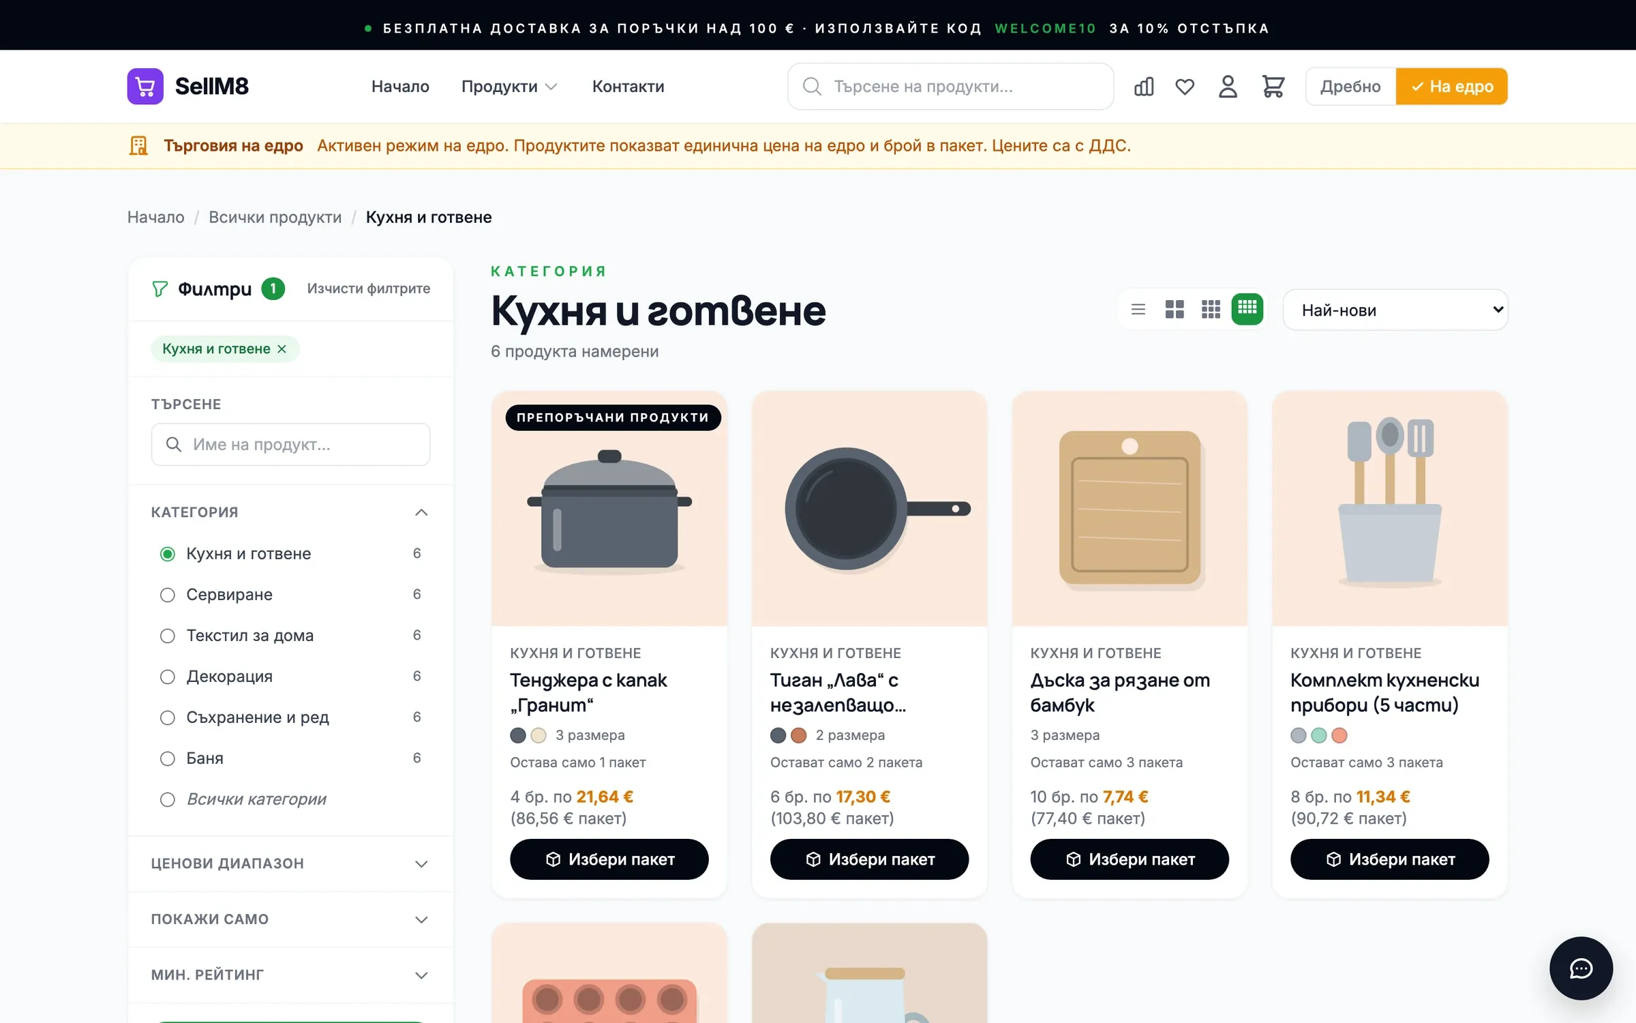Go to Начало in the navigation bar

pyautogui.click(x=400, y=87)
